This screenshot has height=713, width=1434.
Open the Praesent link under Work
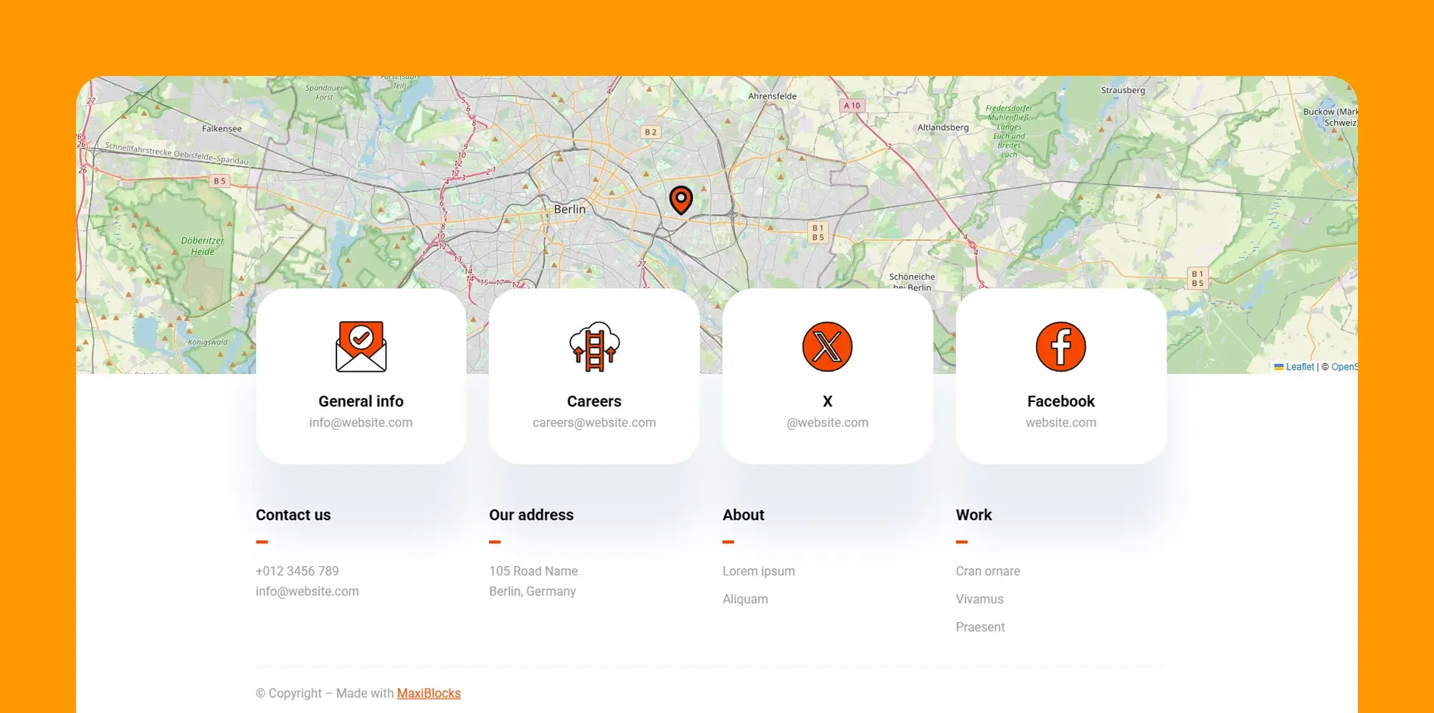pyautogui.click(x=980, y=627)
